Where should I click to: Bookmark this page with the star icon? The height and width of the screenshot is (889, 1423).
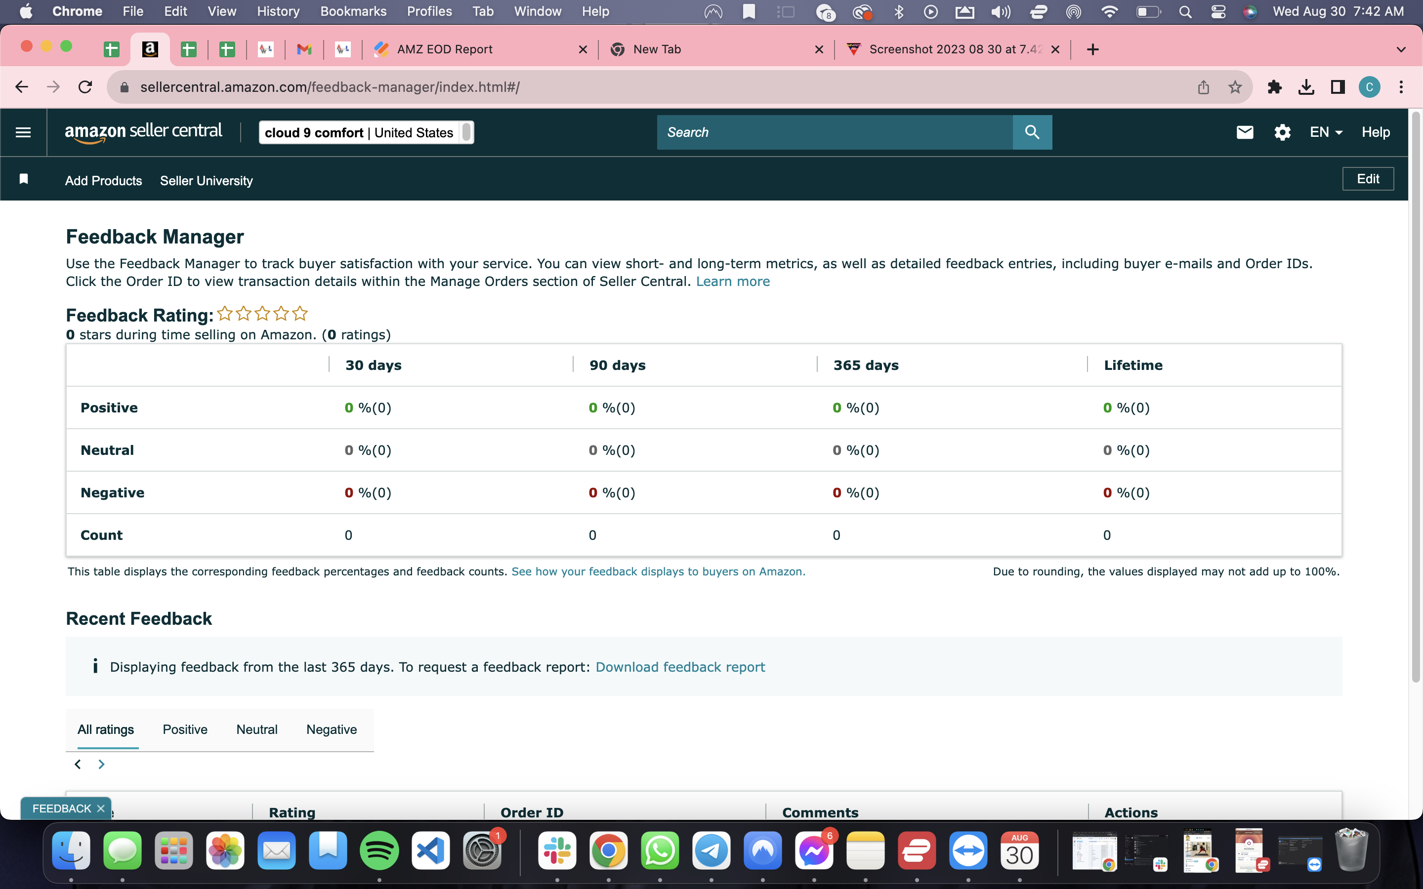click(1235, 87)
